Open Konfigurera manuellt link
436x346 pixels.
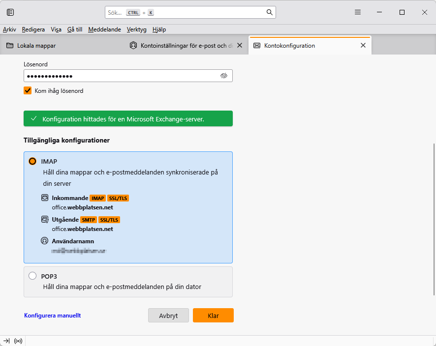53,316
